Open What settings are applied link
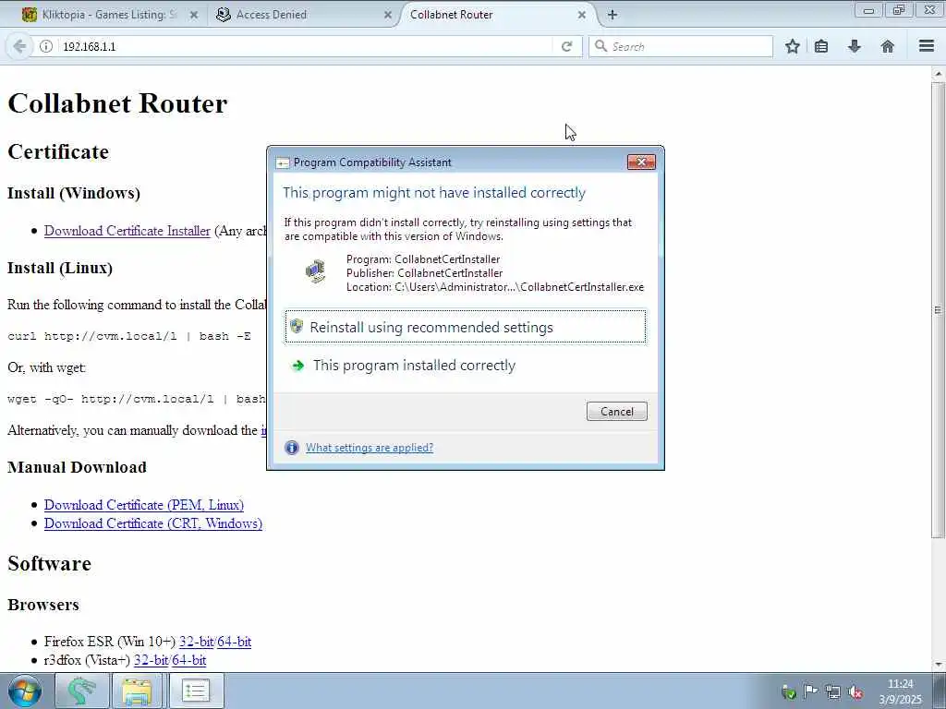Screen dimensions: 946x709 tap(370, 448)
